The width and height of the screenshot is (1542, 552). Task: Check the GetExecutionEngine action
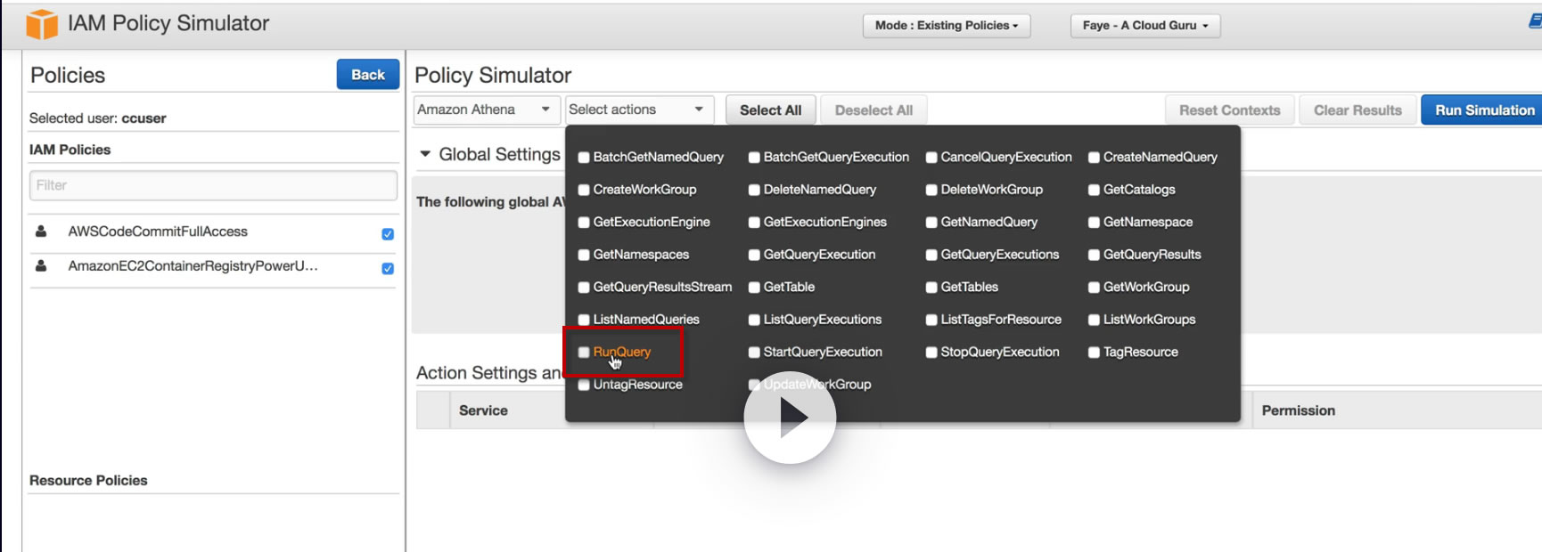coord(584,223)
